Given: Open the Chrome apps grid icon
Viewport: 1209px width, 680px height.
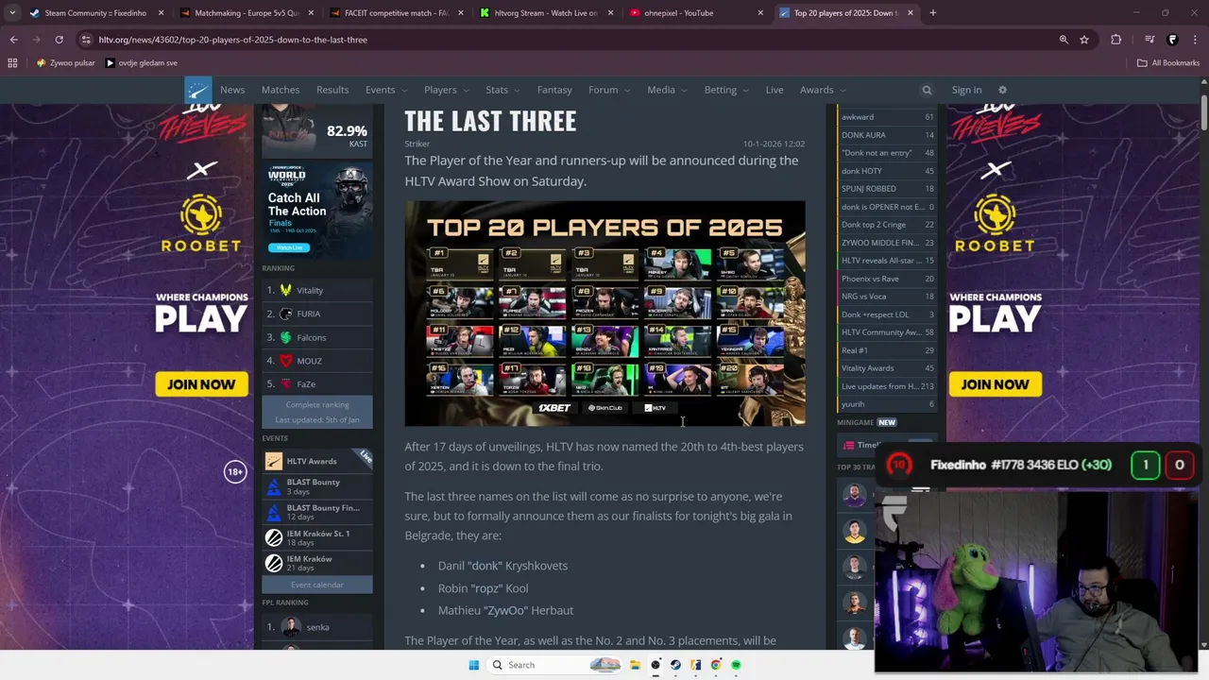Looking at the screenshot, I should 12,63.
